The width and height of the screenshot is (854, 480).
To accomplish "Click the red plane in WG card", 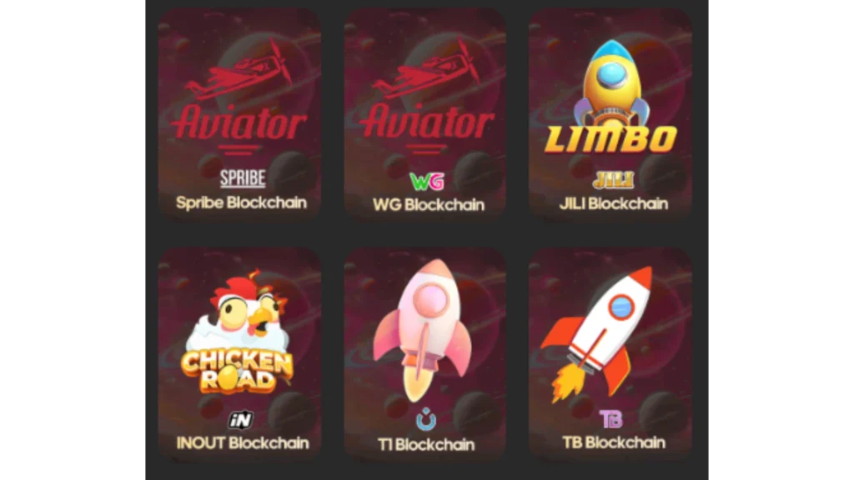I will pos(426,71).
